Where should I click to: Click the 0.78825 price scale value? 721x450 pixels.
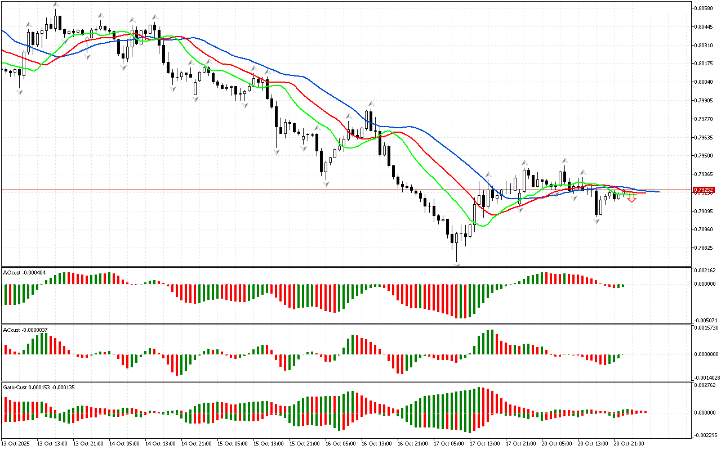click(705, 248)
